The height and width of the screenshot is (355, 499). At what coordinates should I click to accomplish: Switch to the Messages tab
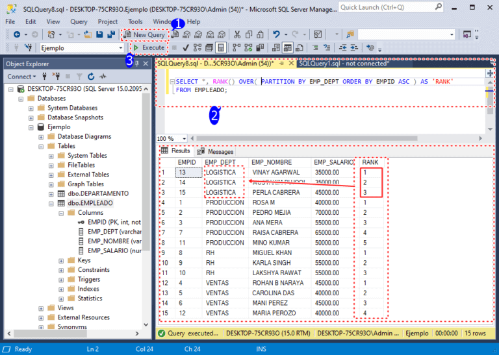(215, 152)
